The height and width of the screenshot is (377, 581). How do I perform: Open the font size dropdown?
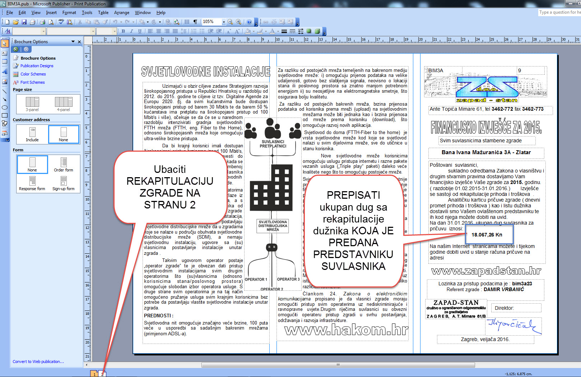pyautogui.click(x=115, y=31)
